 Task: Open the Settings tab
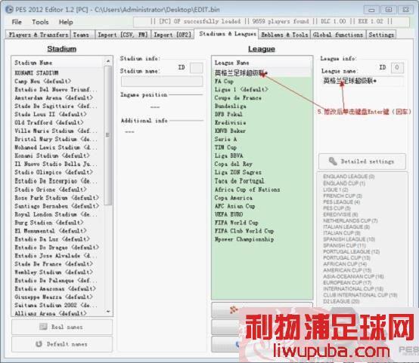pyautogui.click(x=381, y=35)
